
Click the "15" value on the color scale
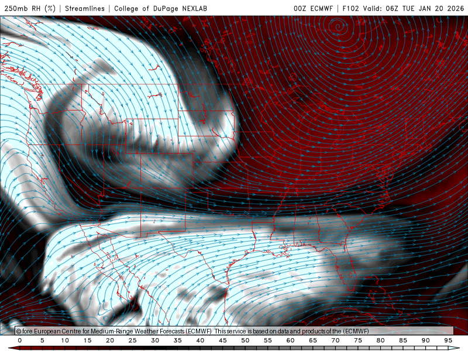coord(87,340)
